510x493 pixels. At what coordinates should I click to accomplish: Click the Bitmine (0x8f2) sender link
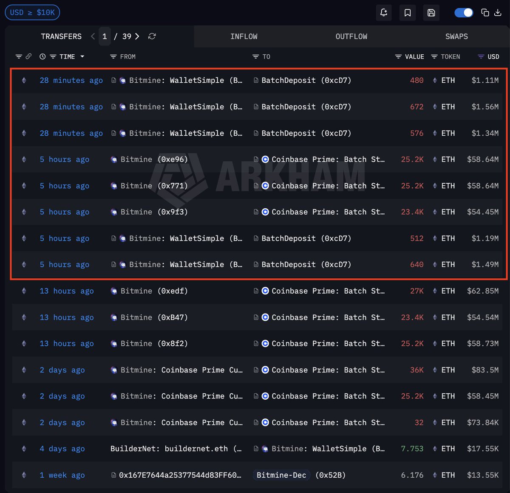[x=154, y=343]
